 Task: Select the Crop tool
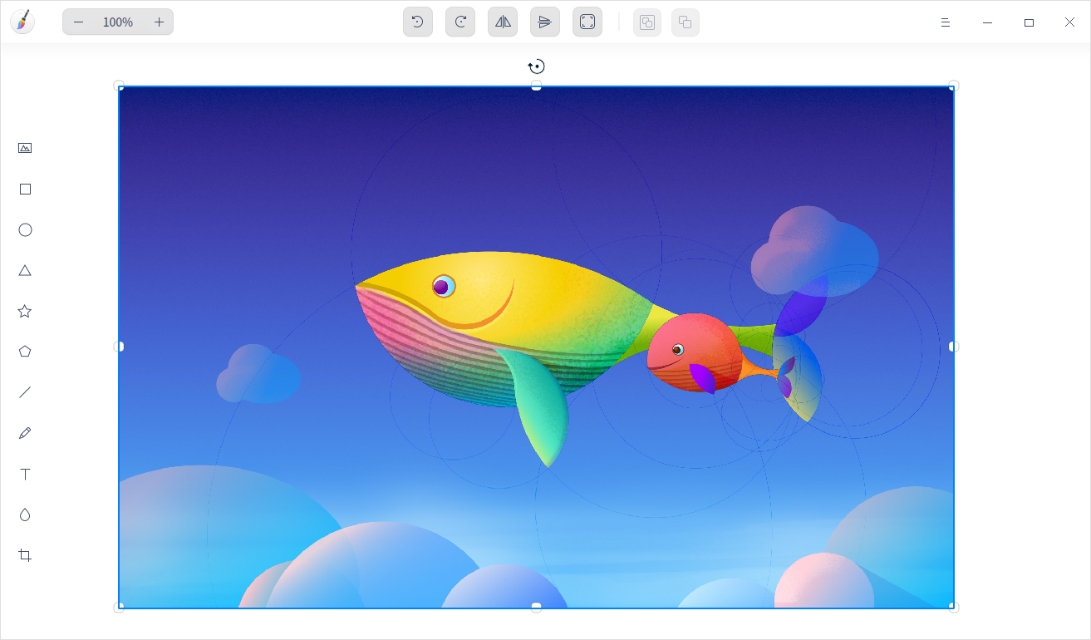coord(25,555)
